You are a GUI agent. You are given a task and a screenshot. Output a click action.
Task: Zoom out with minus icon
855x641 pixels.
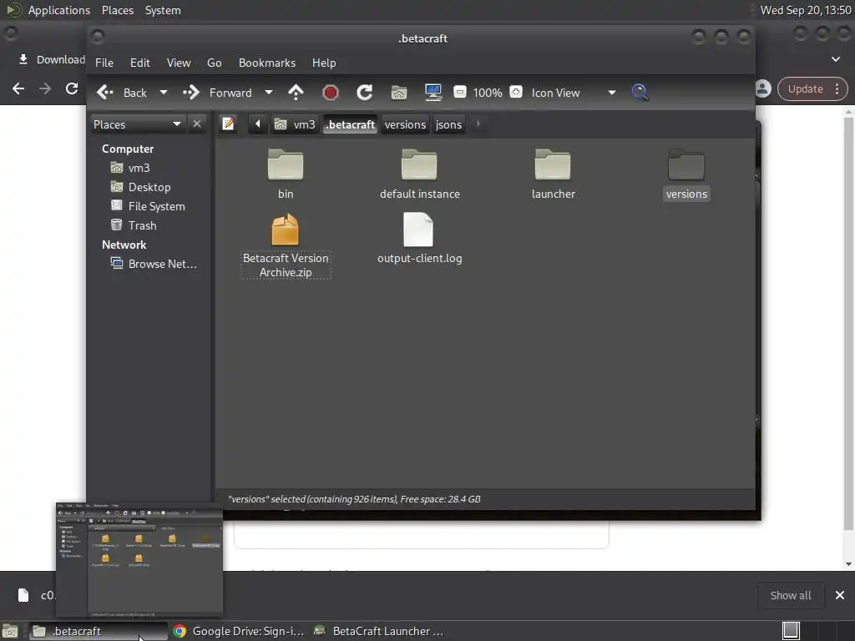click(x=460, y=92)
